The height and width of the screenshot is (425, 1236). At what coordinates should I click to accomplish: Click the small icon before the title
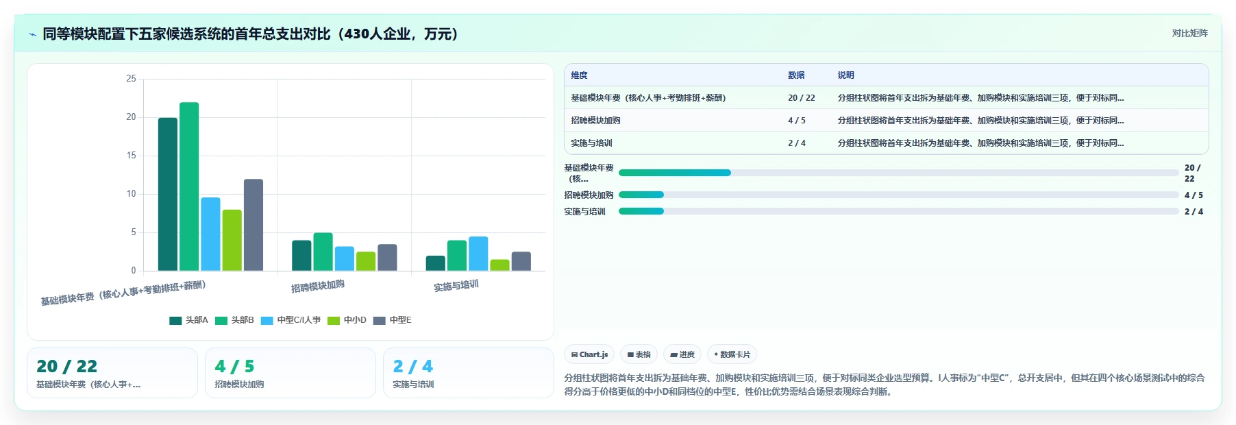point(32,34)
